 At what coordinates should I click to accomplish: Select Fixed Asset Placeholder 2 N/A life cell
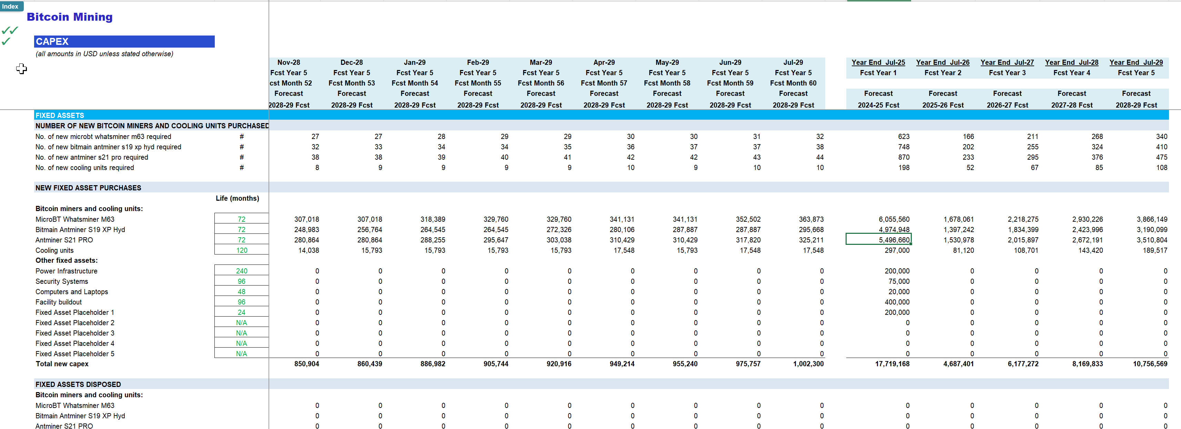[x=241, y=322]
